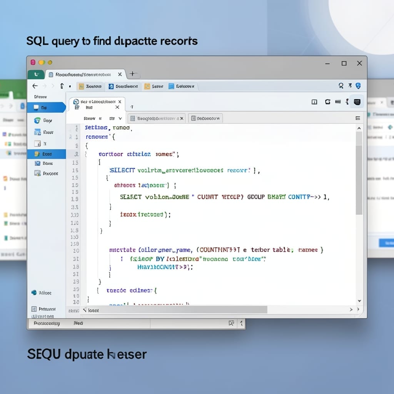Click the red macOS close dot
394x394 pixels.
tap(33, 62)
